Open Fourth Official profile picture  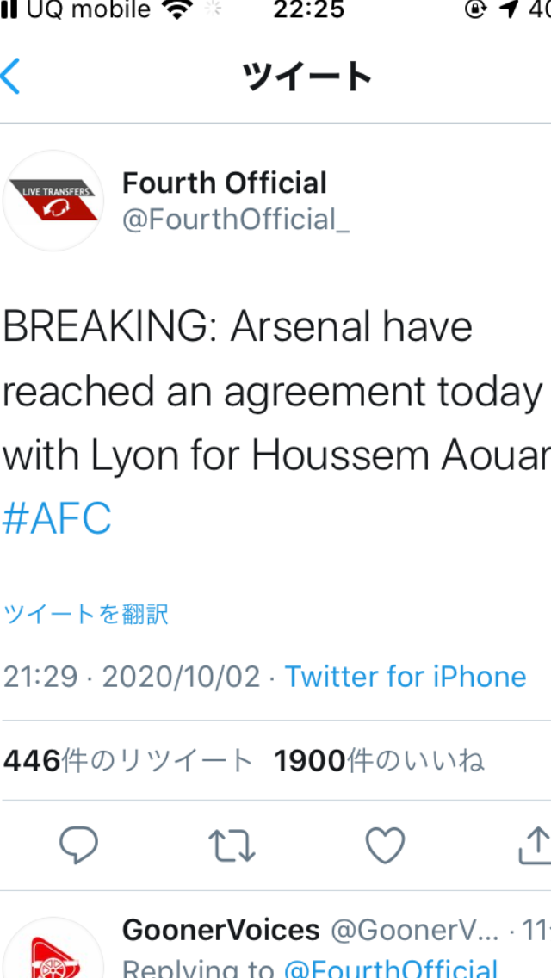point(53,200)
